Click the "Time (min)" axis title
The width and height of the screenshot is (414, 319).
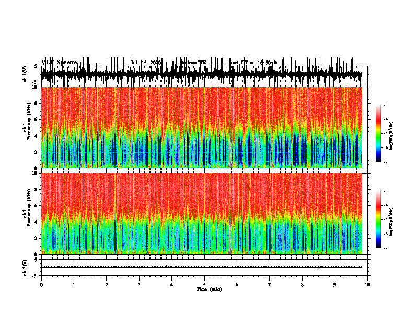pyautogui.click(x=209, y=289)
